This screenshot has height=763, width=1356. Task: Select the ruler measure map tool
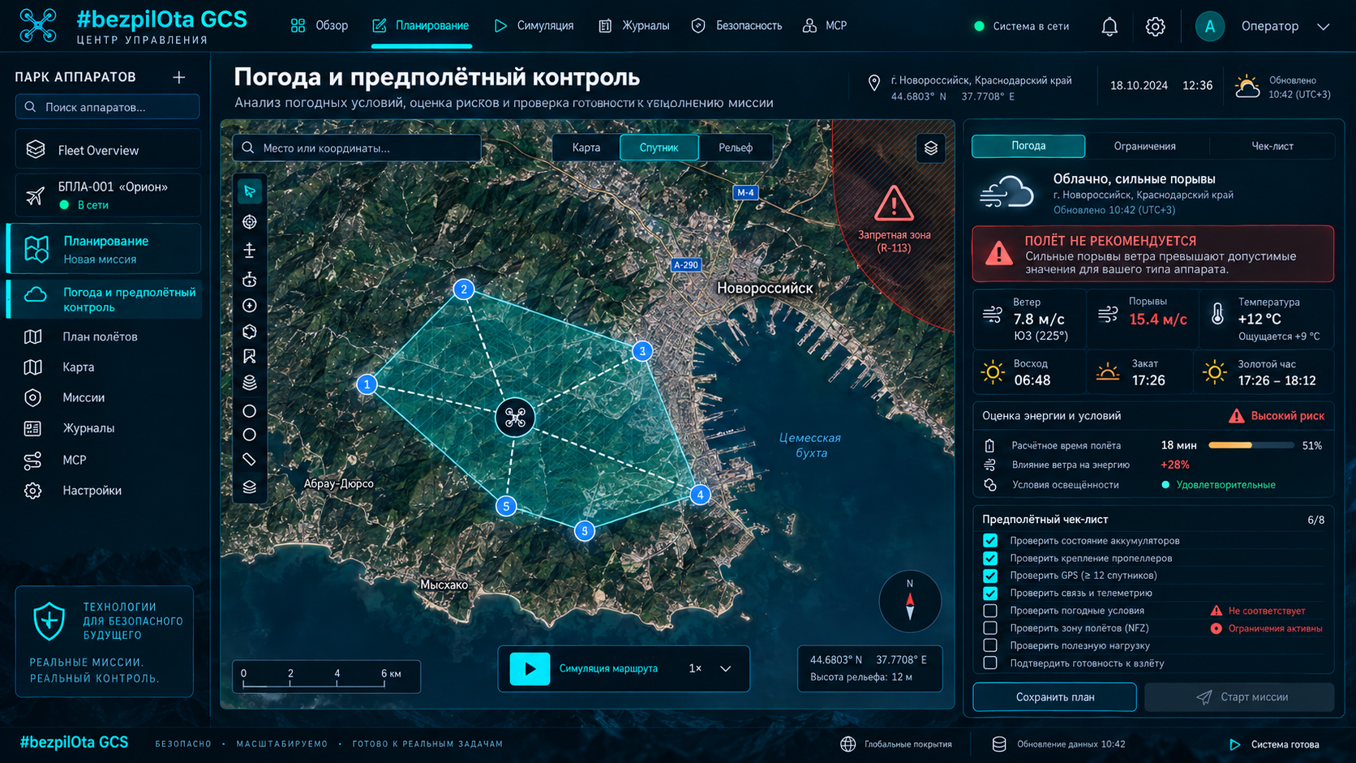coord(250,460)
